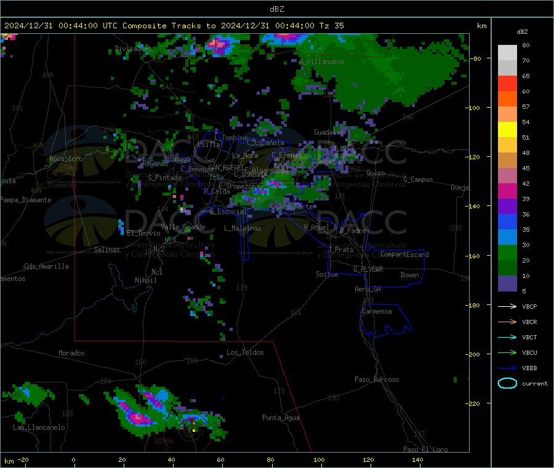Click the Punta_Agua map label
This screenshot has width=554, height=468.
click(x=281, y=418)
